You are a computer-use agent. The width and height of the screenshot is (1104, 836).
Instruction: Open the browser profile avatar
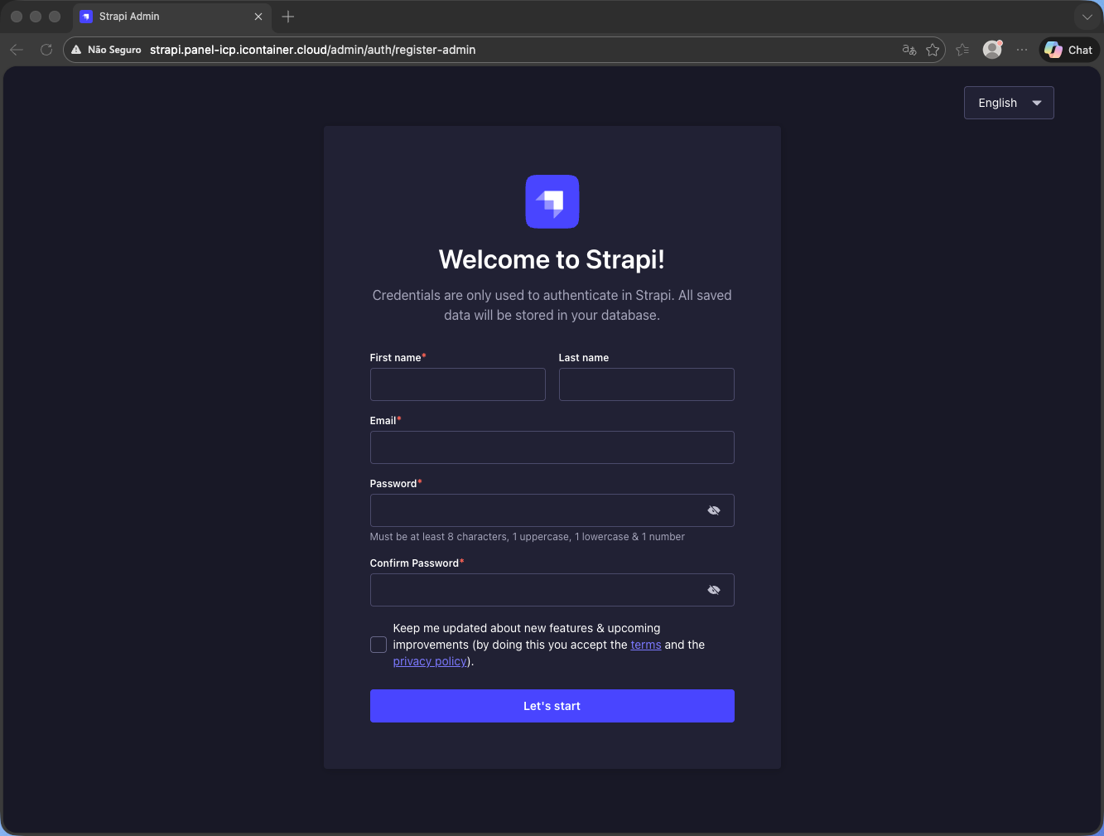click(992, 50)
